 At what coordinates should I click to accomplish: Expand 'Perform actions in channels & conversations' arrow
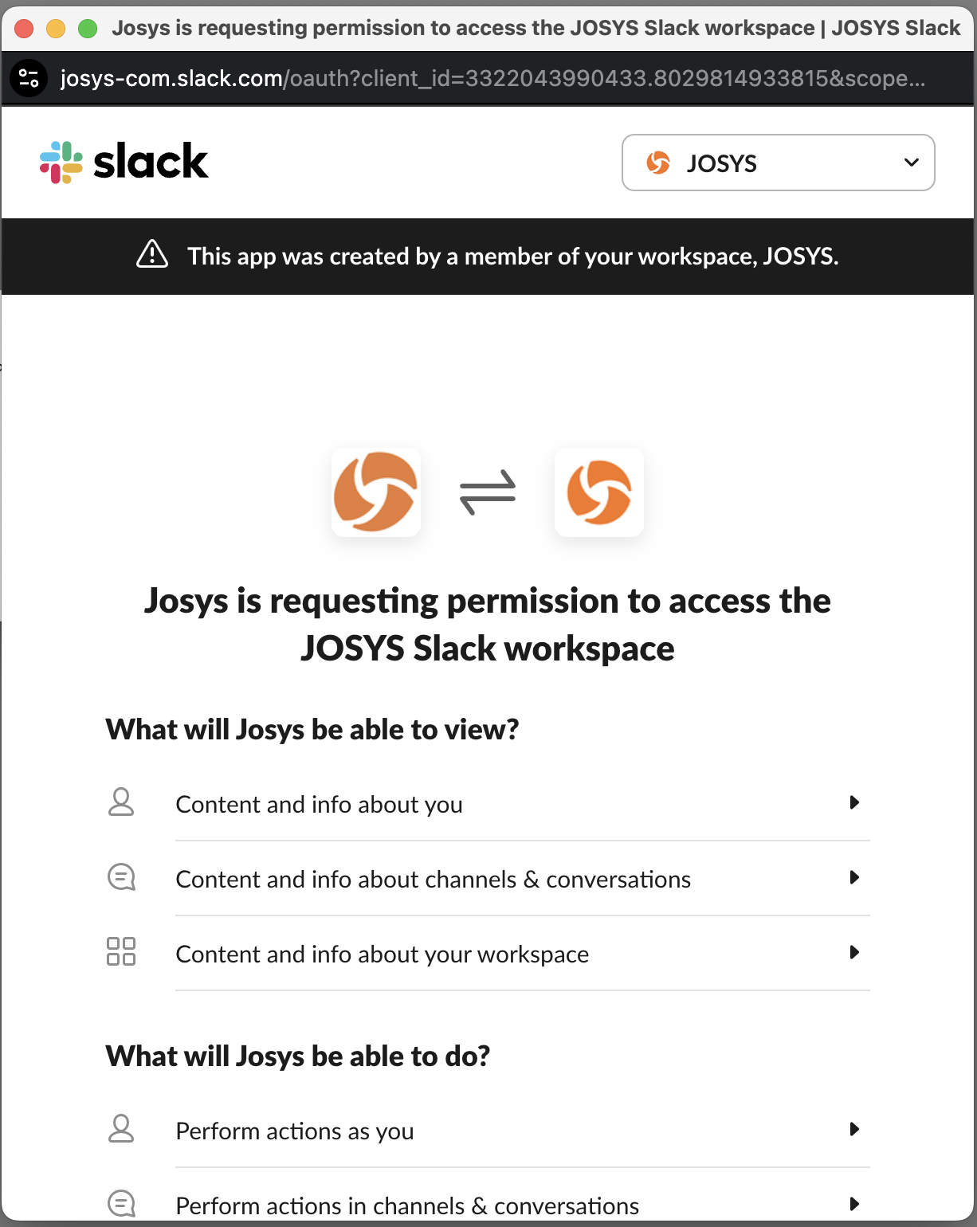(854, 1204)
